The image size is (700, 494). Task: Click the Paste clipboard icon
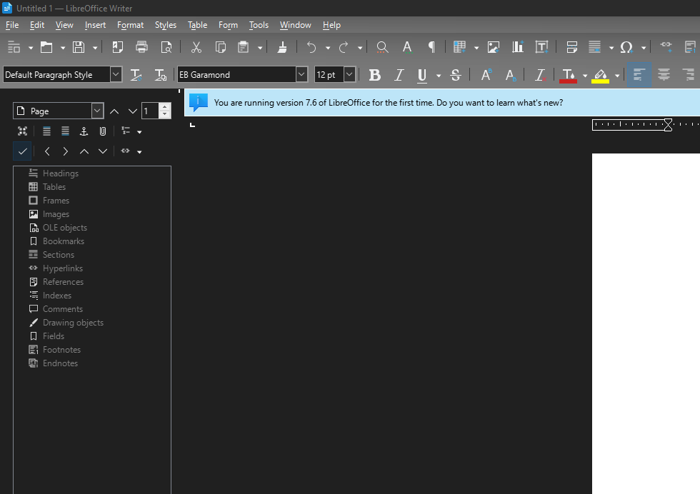tap(244, 47)
